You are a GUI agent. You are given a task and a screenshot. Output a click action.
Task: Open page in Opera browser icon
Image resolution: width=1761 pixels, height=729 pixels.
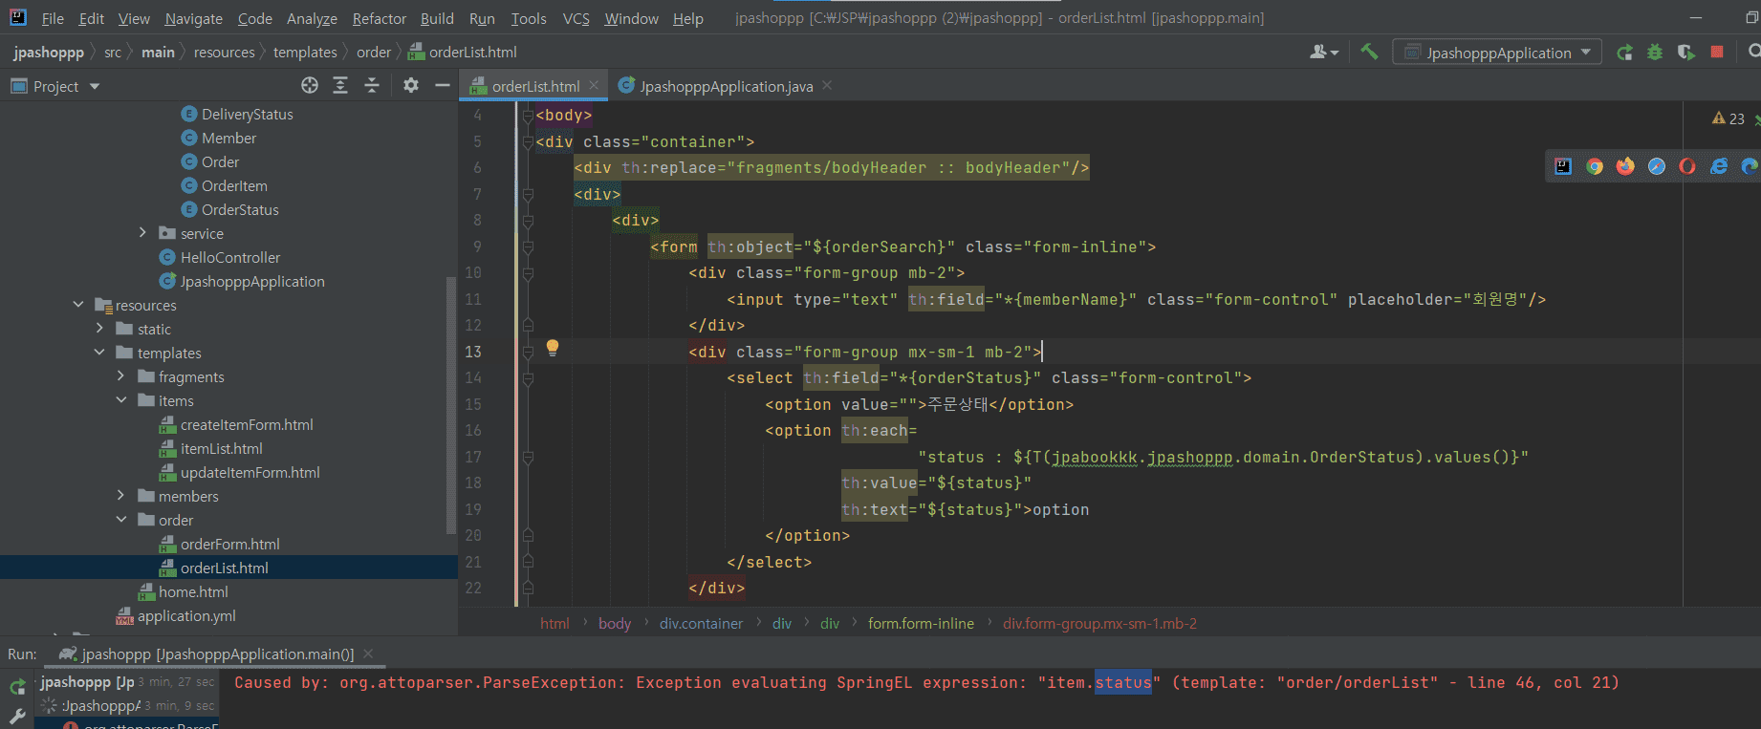point(1687,166)
